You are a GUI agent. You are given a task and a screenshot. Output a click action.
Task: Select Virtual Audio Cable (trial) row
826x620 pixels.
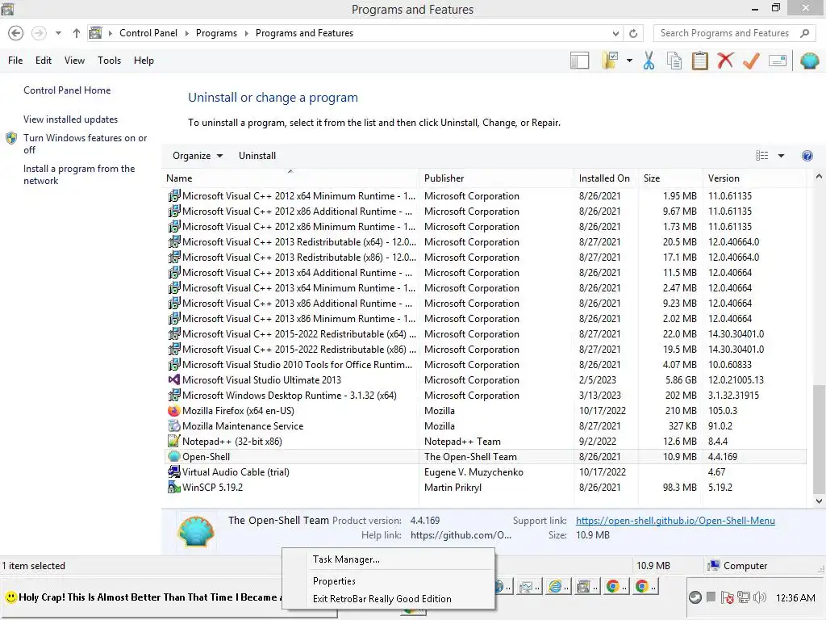point(485,472)
